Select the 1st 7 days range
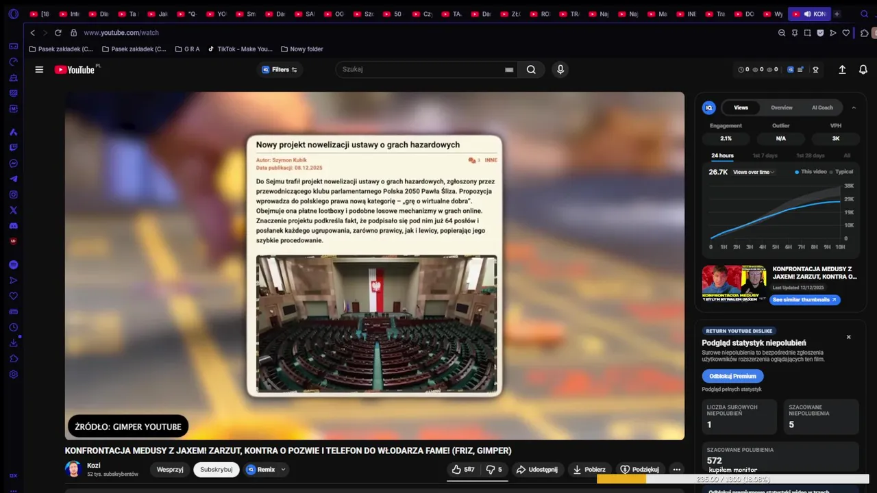The image size is (877, 493). [765, 155]
